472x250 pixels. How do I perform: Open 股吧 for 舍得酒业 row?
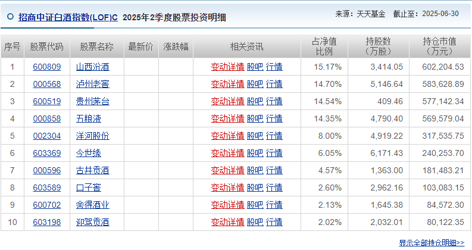tap(255, 205)
